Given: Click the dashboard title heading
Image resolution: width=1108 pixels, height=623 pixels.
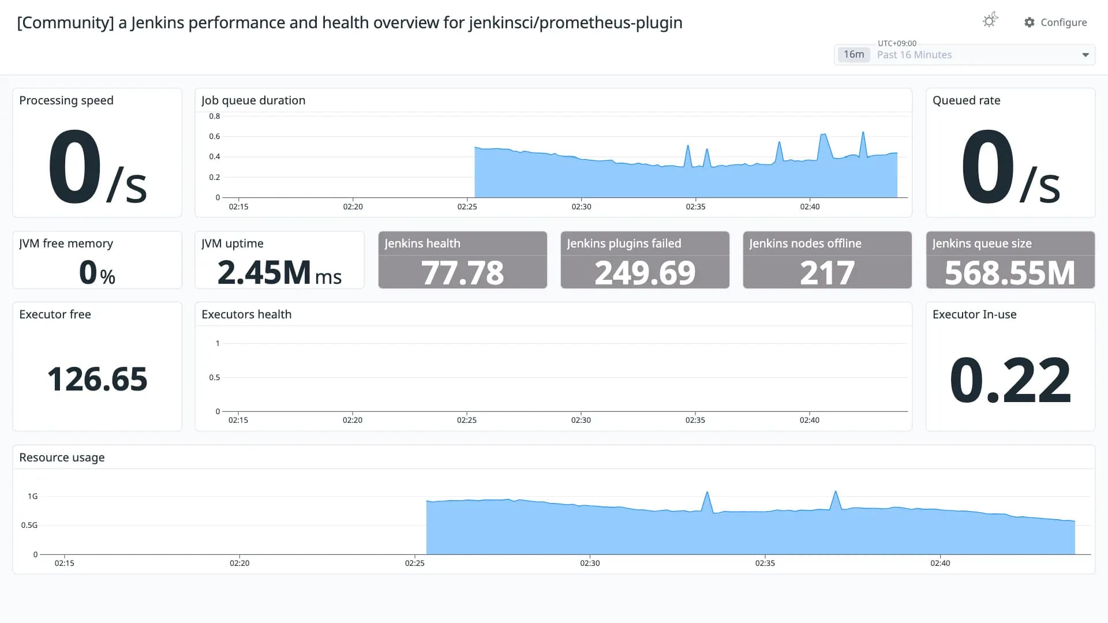Looking at the screenshot, I should point(350,22).
